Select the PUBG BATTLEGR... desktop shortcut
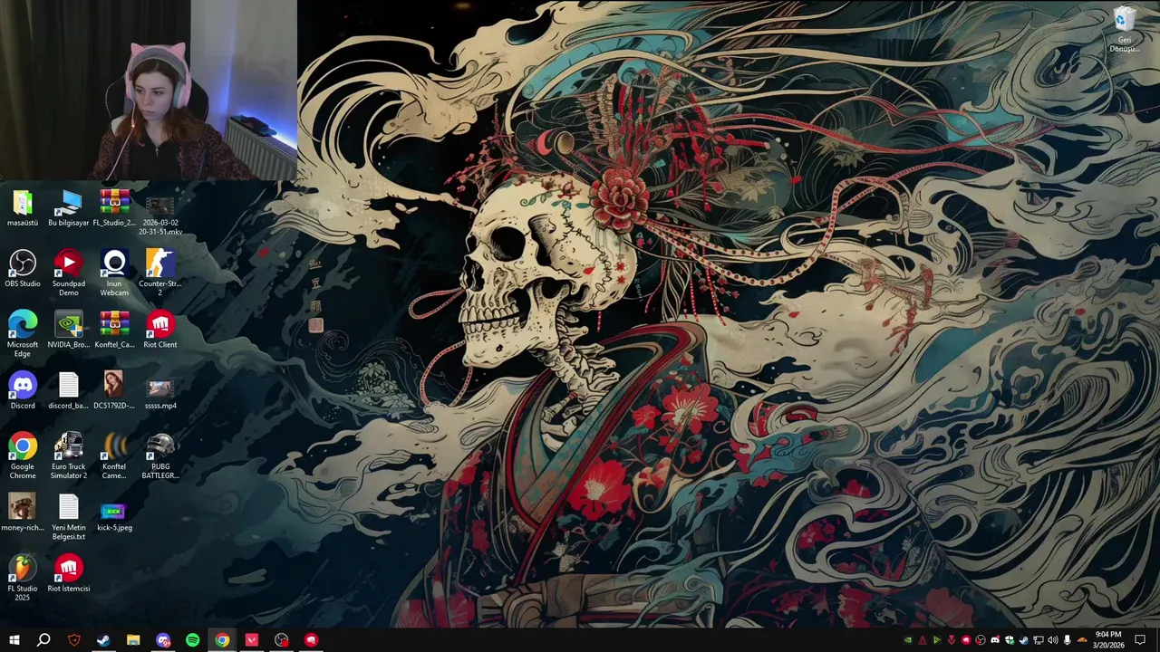The image size is (1160, 652). [x=160, y=455]
